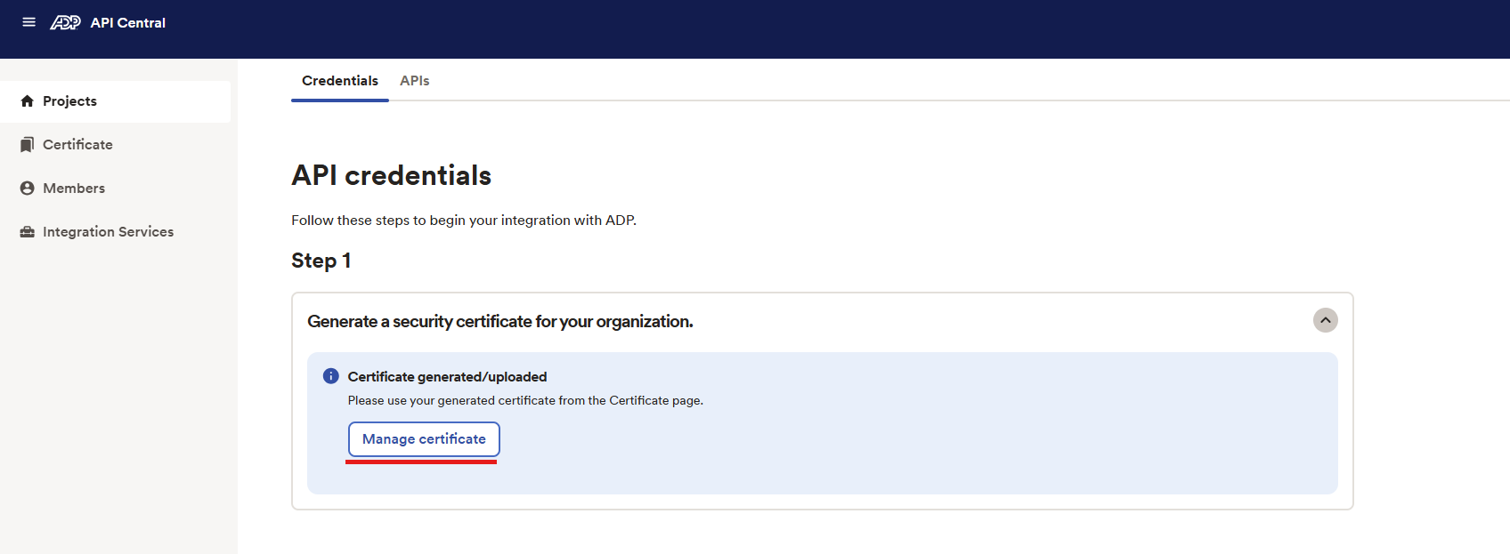Click 'Follow these steps to begin' text
The width and height of the screenshot is (1510, 554).
(464, 221)
